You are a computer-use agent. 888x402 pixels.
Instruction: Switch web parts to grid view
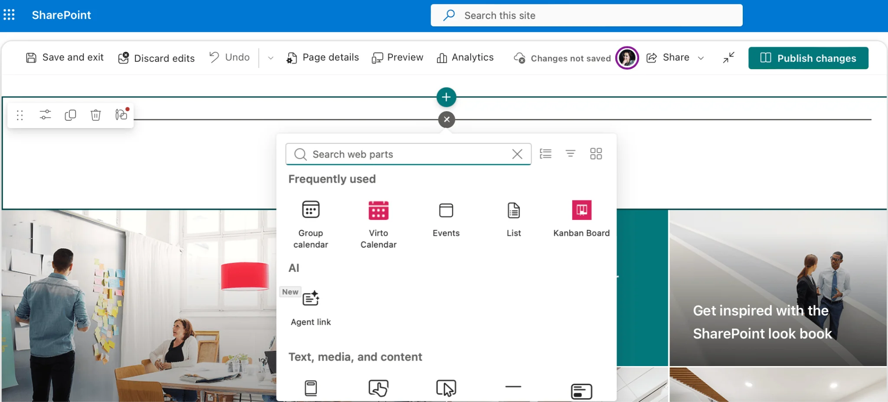tap(596, 154)
